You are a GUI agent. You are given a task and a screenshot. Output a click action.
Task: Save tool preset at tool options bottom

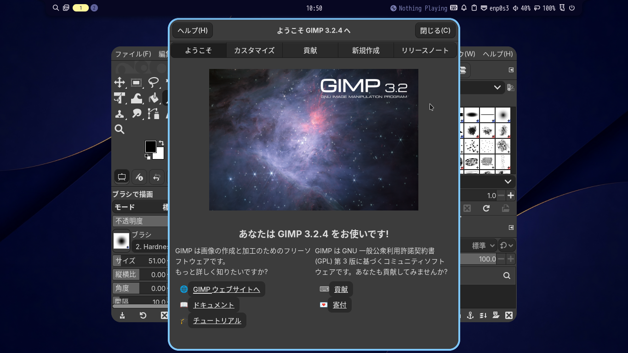[122, 315]
